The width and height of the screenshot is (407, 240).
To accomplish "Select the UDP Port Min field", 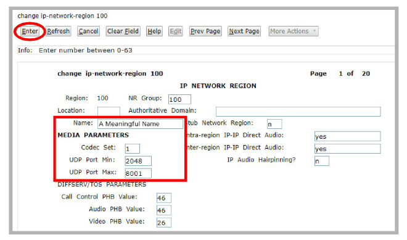I will [x=138, y=161].
